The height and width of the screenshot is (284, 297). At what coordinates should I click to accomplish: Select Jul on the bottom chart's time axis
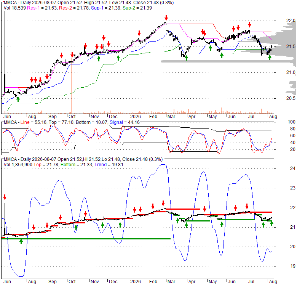point(251,282)
